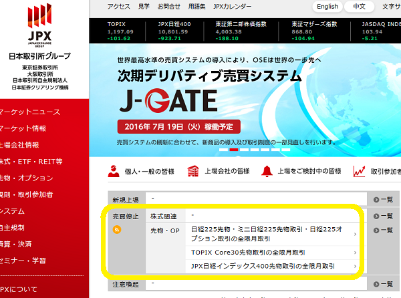This screenshot has height=298, width=401.
Task: Click the 東証第二部株価指数 ticker
Action: (x=241, y=31)
